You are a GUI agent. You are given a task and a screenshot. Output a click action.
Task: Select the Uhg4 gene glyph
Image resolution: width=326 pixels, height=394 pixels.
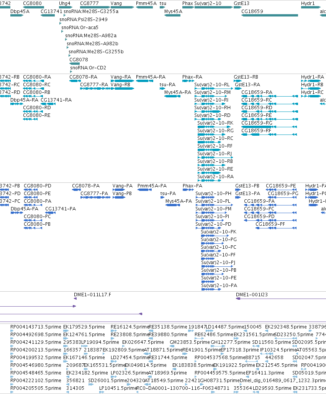[x=66, y=7]
